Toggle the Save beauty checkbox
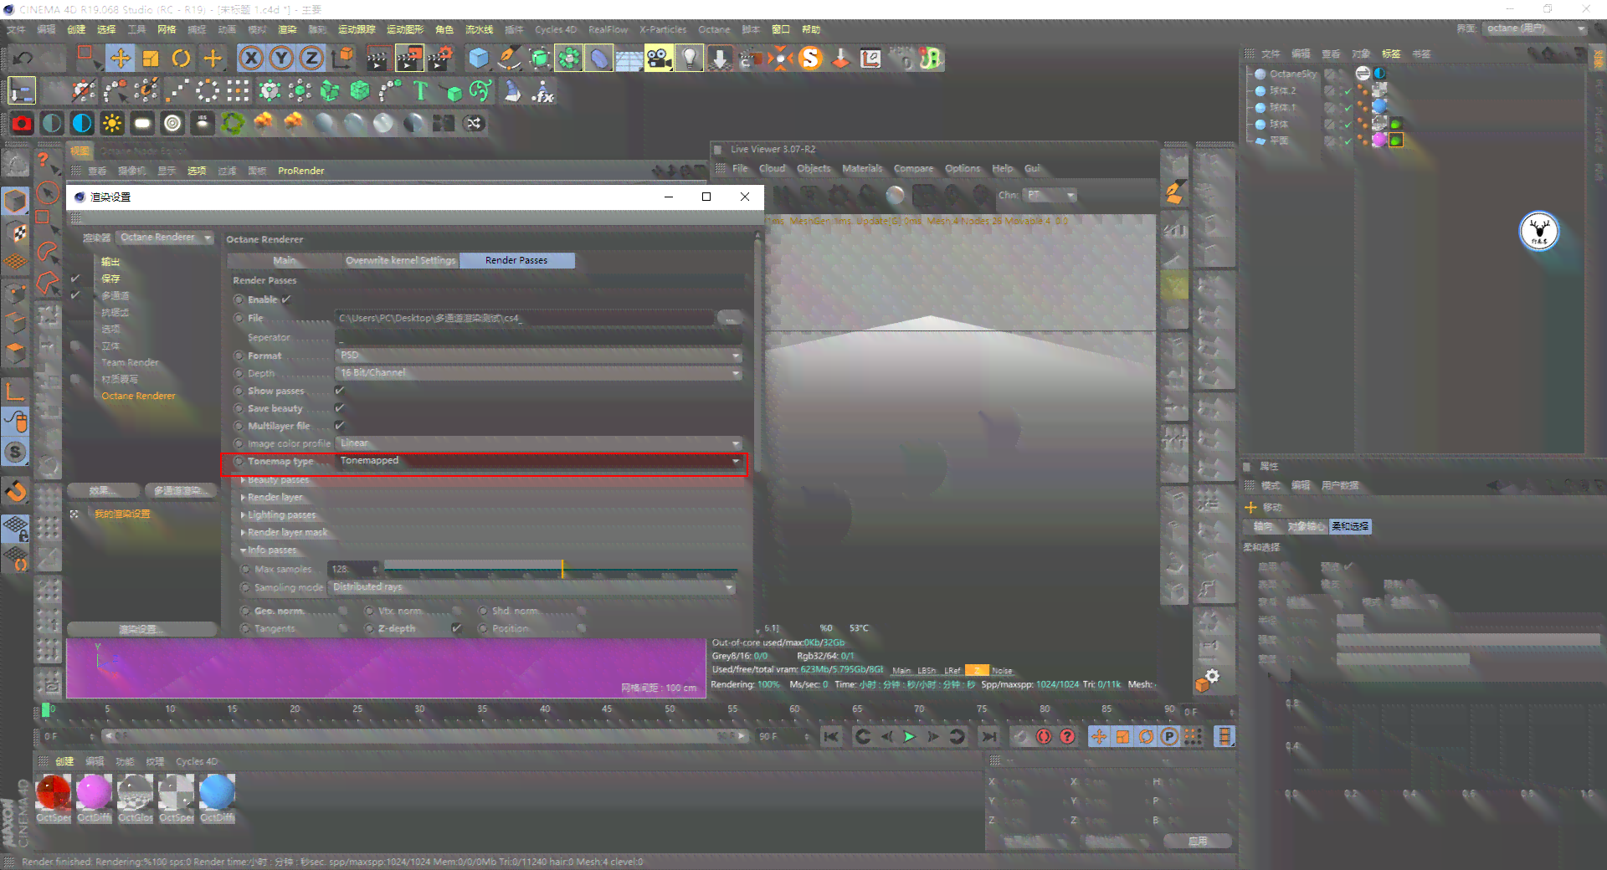 [340, 408]
